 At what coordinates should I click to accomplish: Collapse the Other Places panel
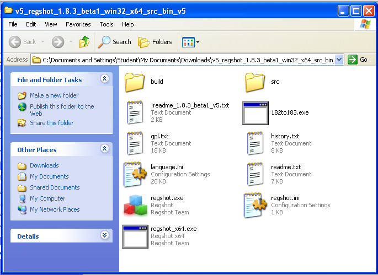[105, 149]
